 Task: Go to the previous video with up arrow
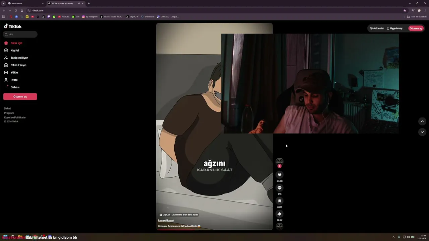422,122
